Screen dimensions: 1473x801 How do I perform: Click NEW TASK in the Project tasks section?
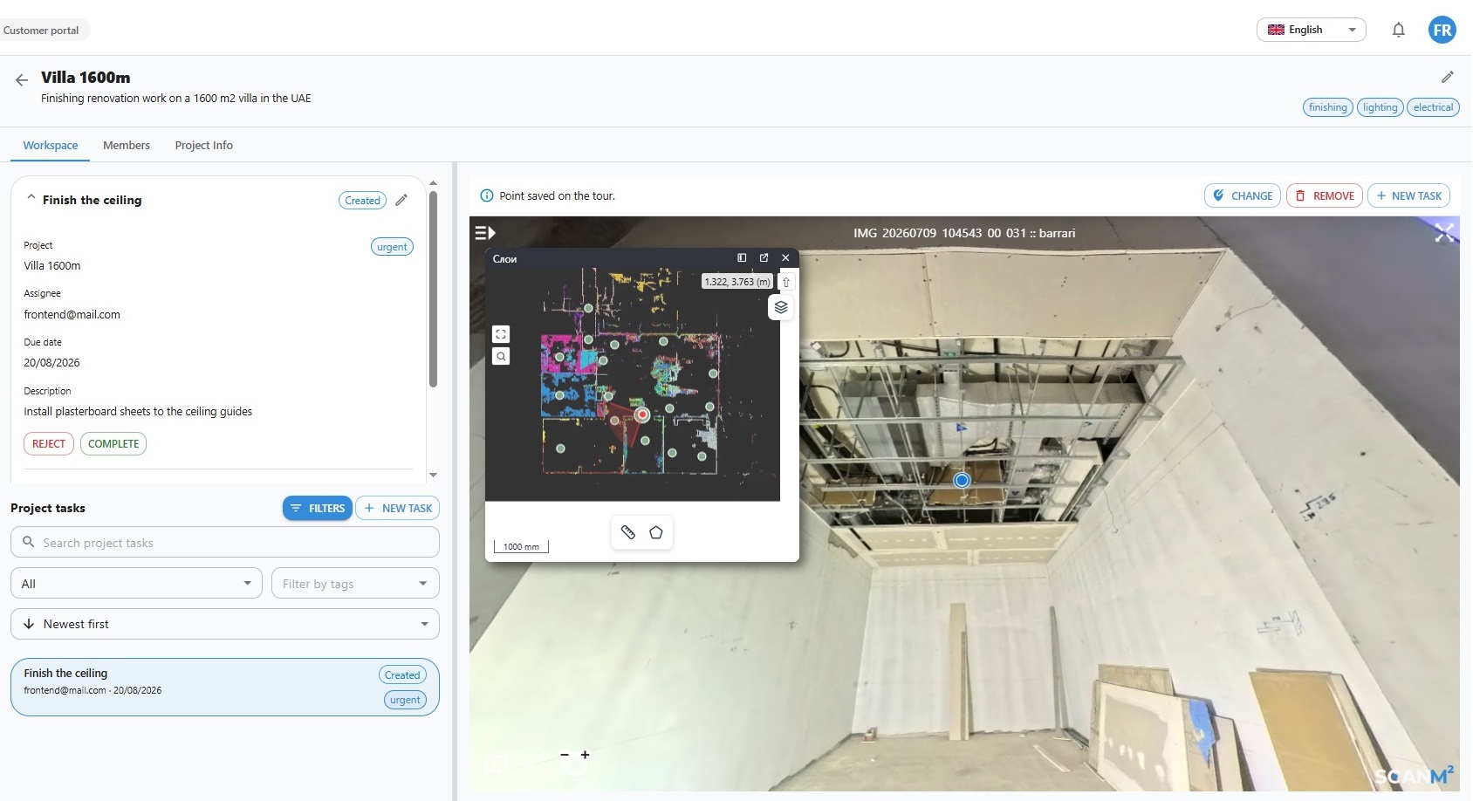coord(397,508)
